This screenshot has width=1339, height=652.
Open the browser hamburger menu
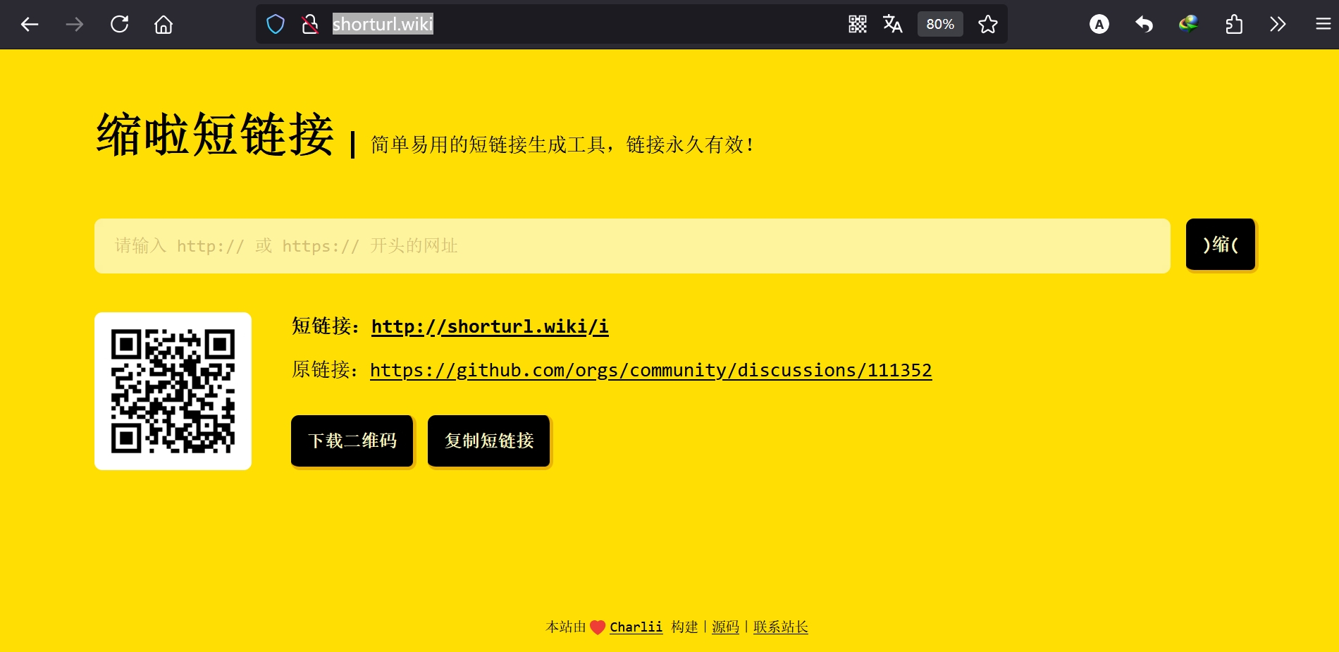[1323, 25]
